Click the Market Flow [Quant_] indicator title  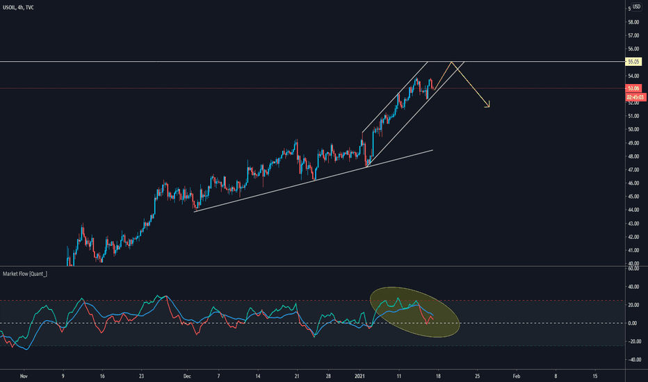pos(25,274)
